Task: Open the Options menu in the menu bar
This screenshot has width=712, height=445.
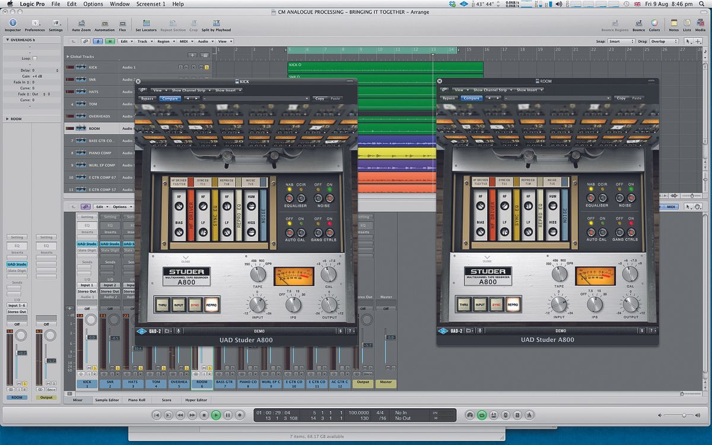Action: 93,4
